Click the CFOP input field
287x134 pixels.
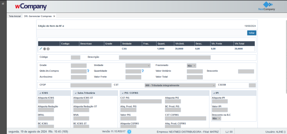point(91,85)
